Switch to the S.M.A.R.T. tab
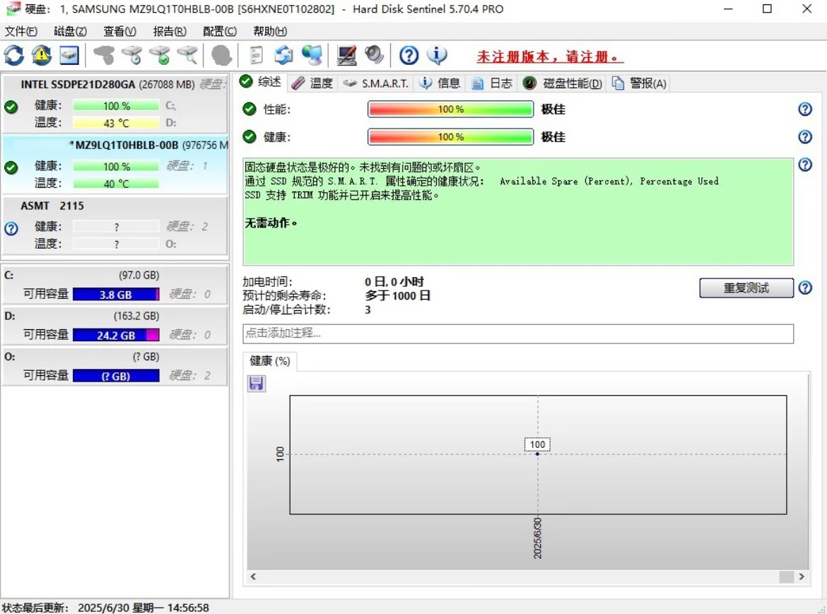This screenshot has height=614, width=827. [376, 83]
